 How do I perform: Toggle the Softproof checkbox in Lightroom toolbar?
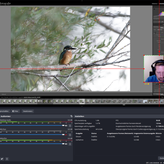[1, 94]
